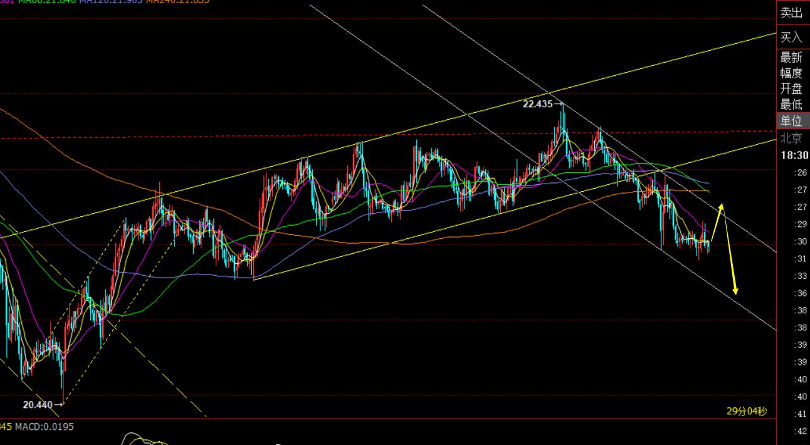Viewport: 810px width, 445px height.
Task: Select the 幅度 change range row
Action: (791, 73)
